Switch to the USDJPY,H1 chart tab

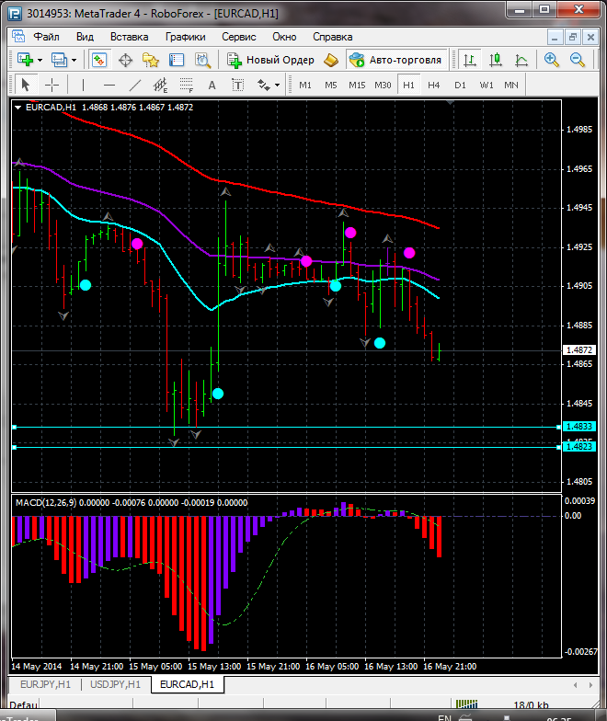114,684
